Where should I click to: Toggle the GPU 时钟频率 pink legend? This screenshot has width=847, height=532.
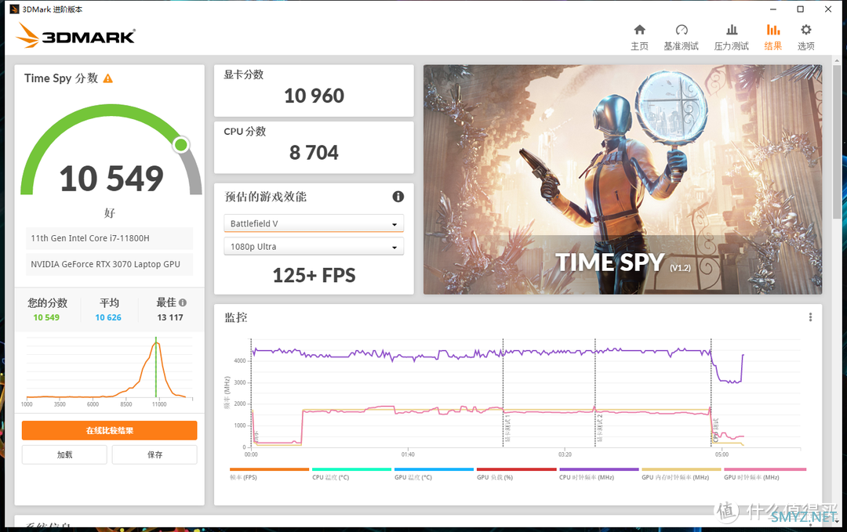[765, 474]
